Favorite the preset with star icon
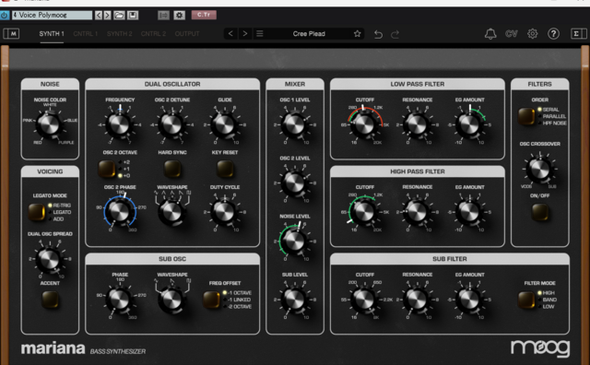Viewport: 590px width, 365px height. 357,34
